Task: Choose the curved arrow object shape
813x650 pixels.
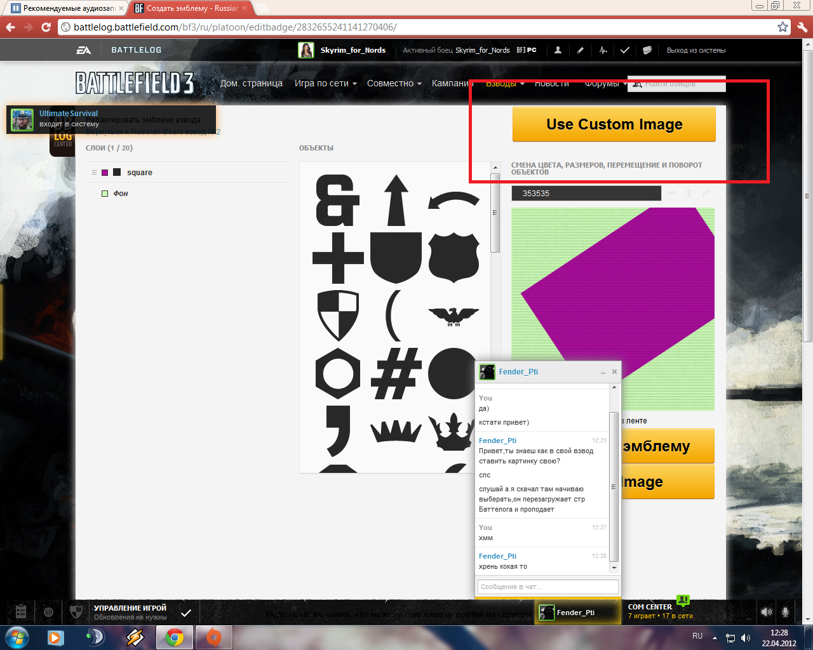Action: click(454, 201)
